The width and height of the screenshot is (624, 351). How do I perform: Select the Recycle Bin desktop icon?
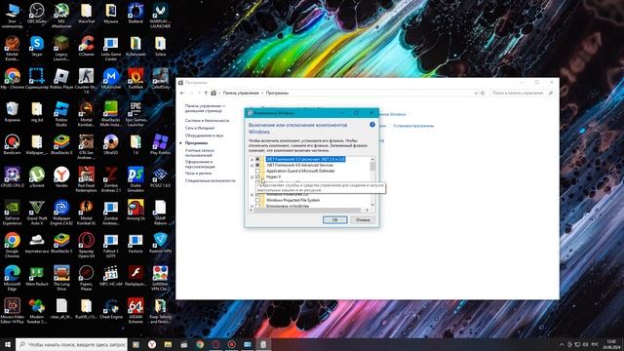12,111
